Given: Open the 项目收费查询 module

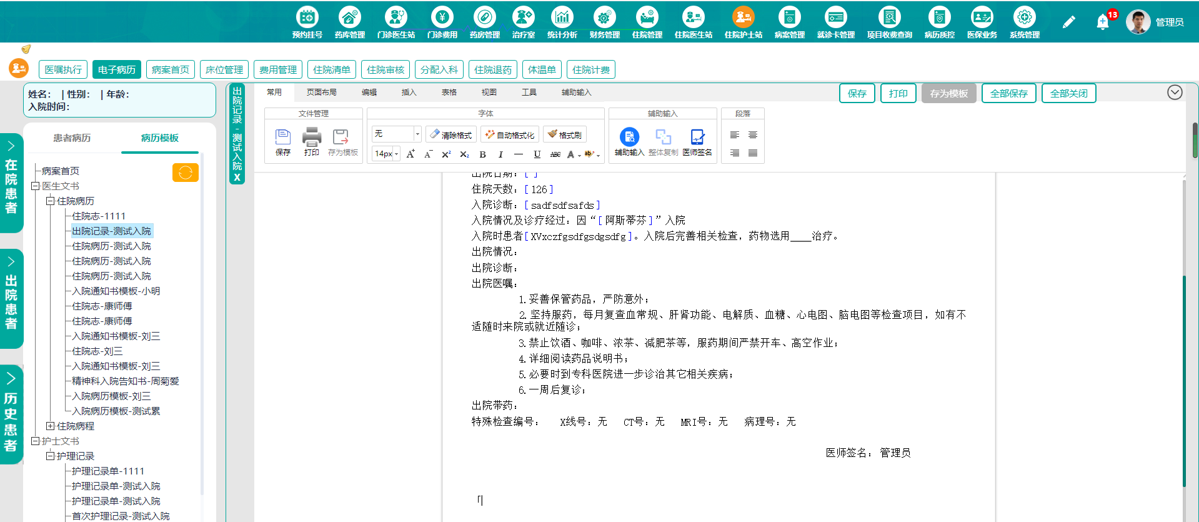Looking at the screenshot, I should [889, 22].
